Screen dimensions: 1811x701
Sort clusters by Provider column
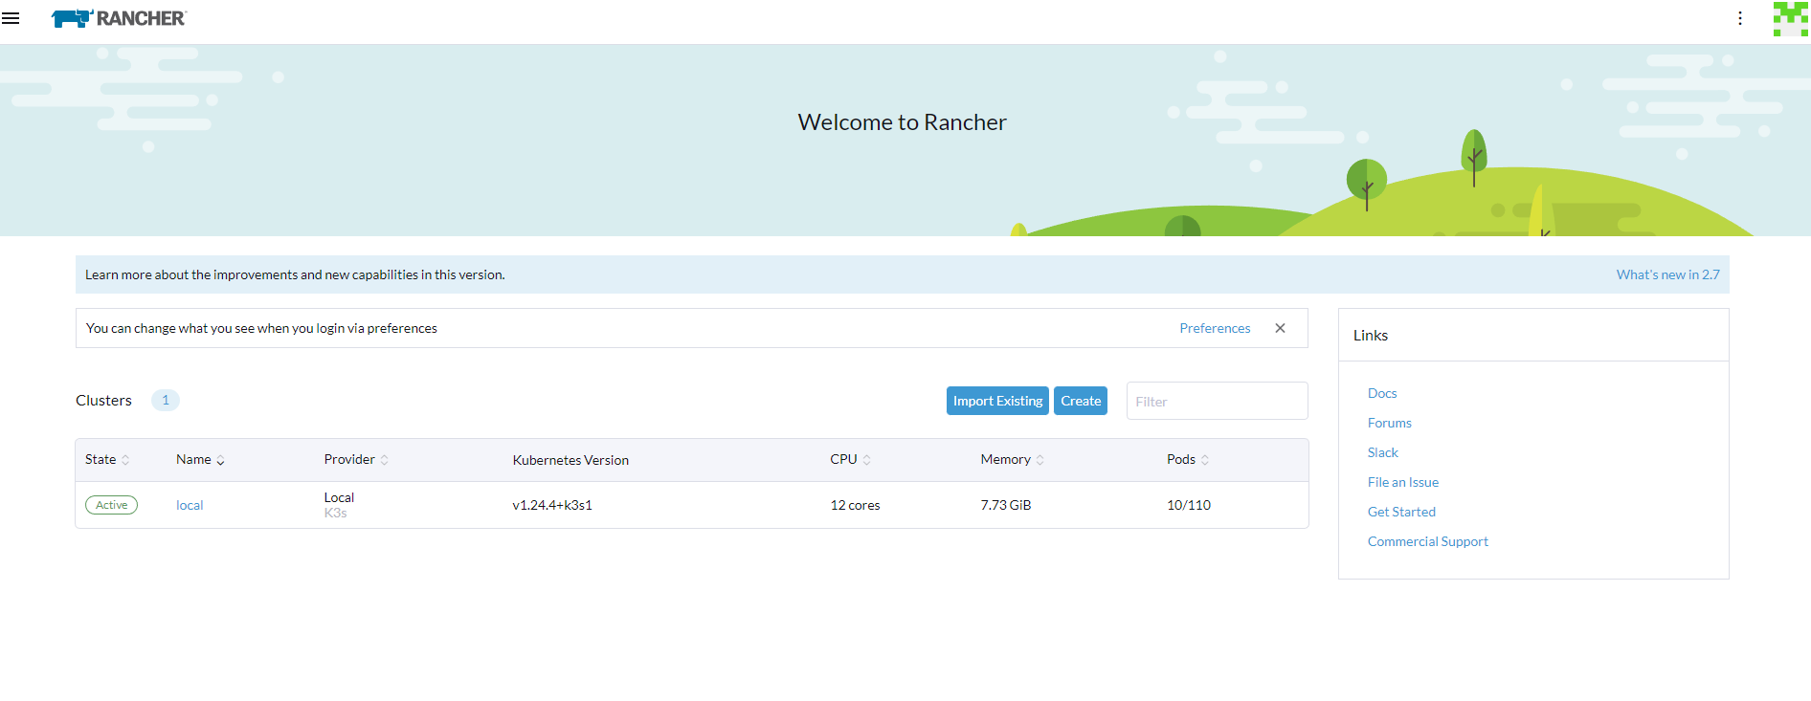tap(356, 460)
